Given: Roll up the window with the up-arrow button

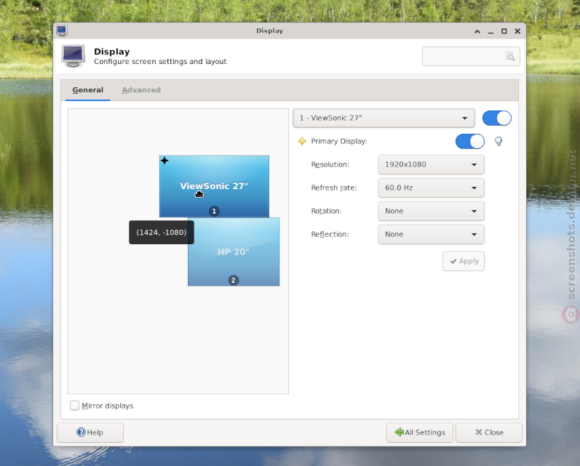Looking at the screenshot, I should coord(477,31).
